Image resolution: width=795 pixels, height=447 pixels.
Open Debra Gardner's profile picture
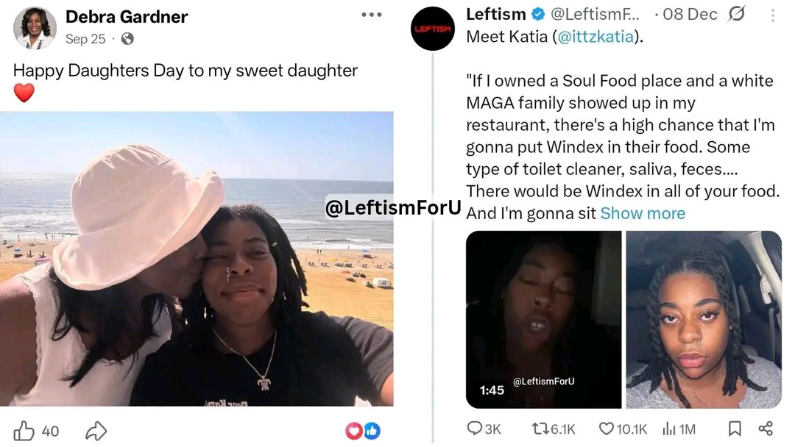pos(35,28)
